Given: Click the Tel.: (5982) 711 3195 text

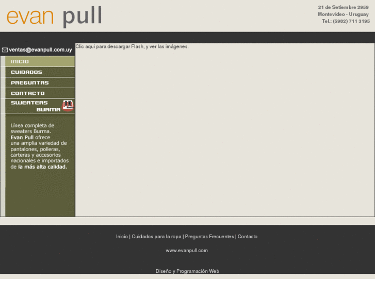Looking at the screenshot, I should point(346,21).
